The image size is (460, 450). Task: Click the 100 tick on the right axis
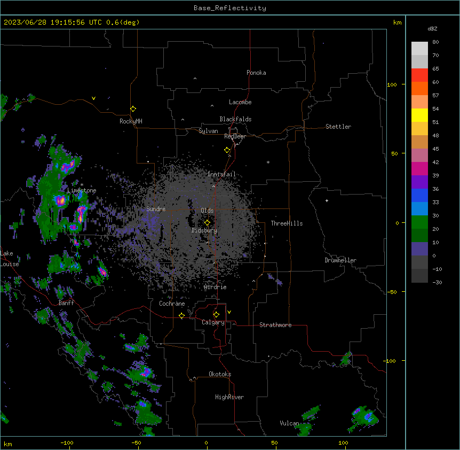pos(392,84)
